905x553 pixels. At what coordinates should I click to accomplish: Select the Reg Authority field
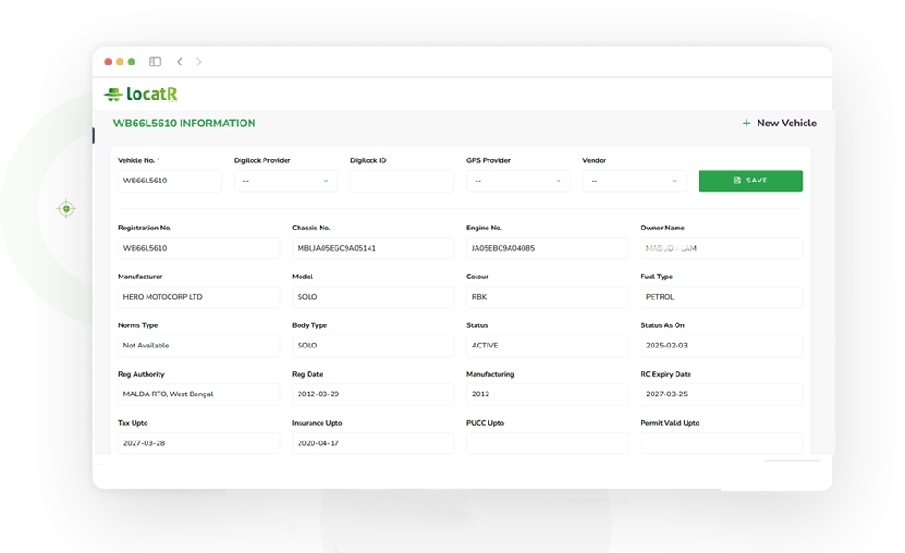pyautogui.click(x=199, y=394)
